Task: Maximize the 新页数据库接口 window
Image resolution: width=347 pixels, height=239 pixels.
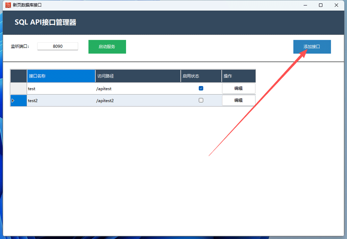Action: point(321,5)
